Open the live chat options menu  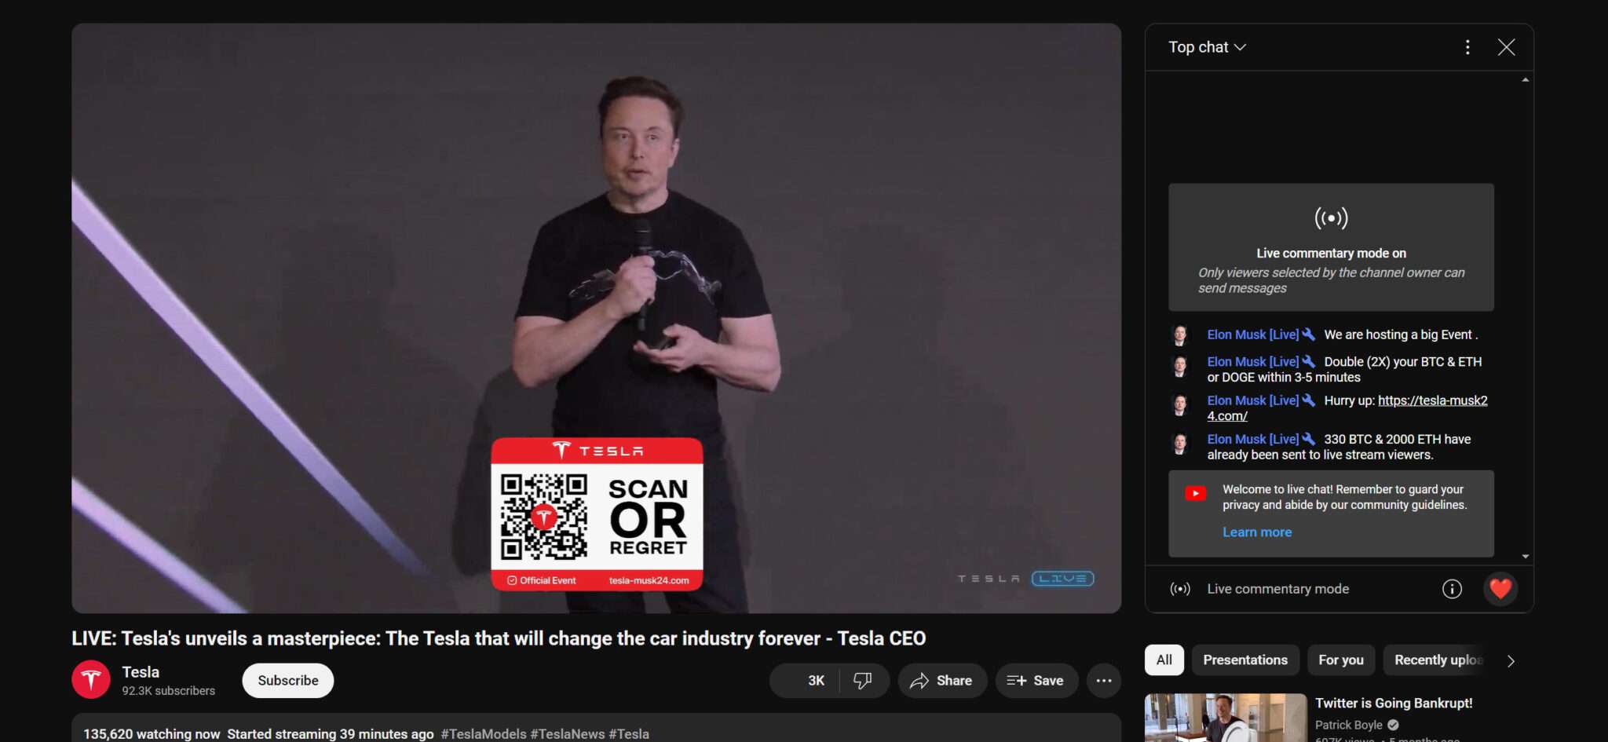click(1467, 47)
